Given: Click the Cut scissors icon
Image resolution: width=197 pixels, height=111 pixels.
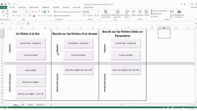Looking at the screenshot, I should point(7,11).
